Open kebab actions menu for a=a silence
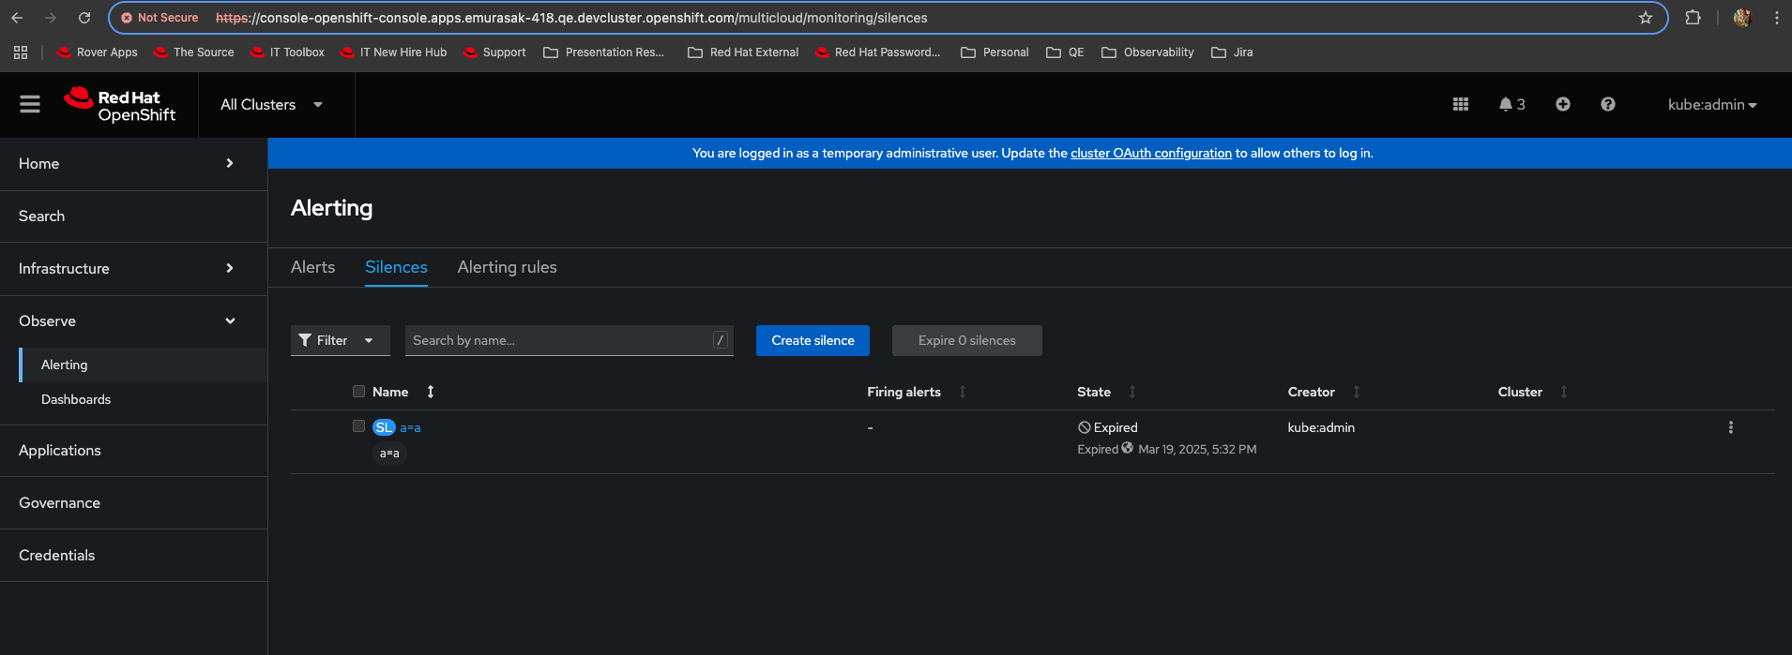The image size is (1792, 655). [x=1731, y=427]
